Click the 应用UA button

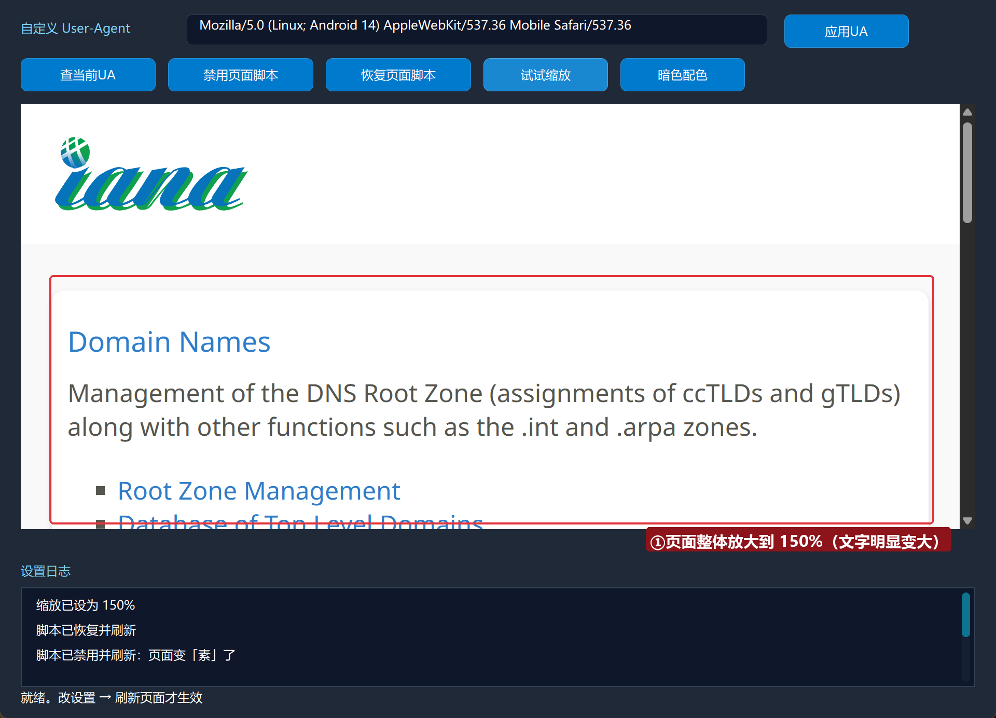846,31
